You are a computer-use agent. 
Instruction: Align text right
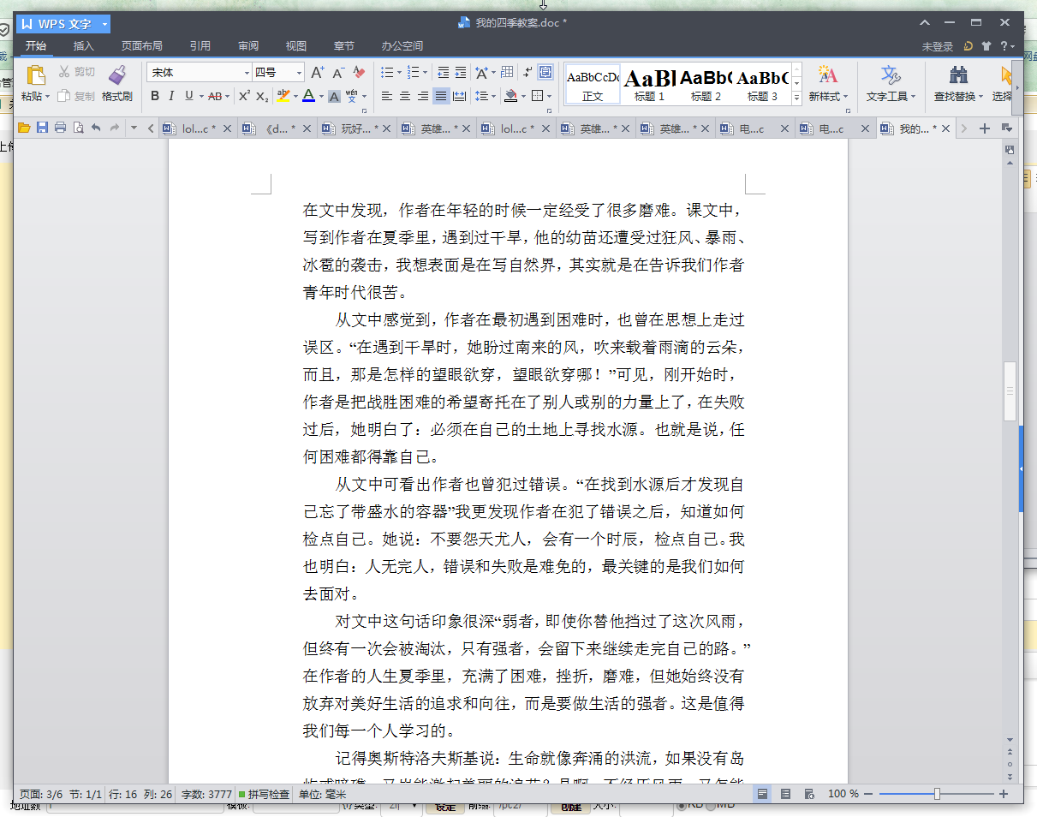(x=423, y=96)
